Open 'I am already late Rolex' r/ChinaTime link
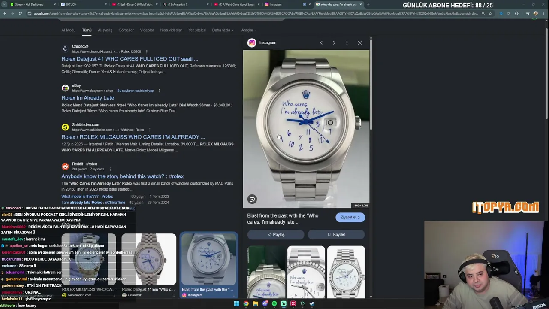549x309 pixels. (93, 203)
